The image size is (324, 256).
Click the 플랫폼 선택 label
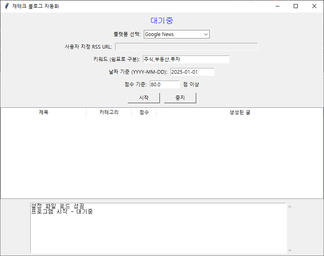tap(127, 34)
